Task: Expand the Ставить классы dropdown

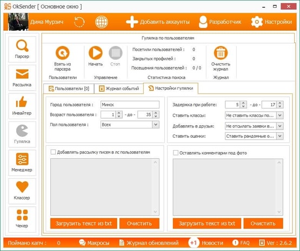Action: pos(279,116)
